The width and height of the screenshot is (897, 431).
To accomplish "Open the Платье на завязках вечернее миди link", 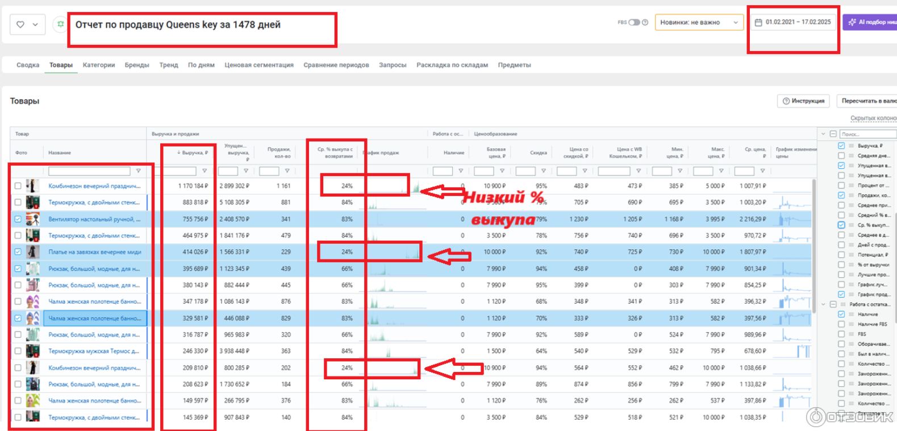I will pyautogui.click(x=95, y=252).
